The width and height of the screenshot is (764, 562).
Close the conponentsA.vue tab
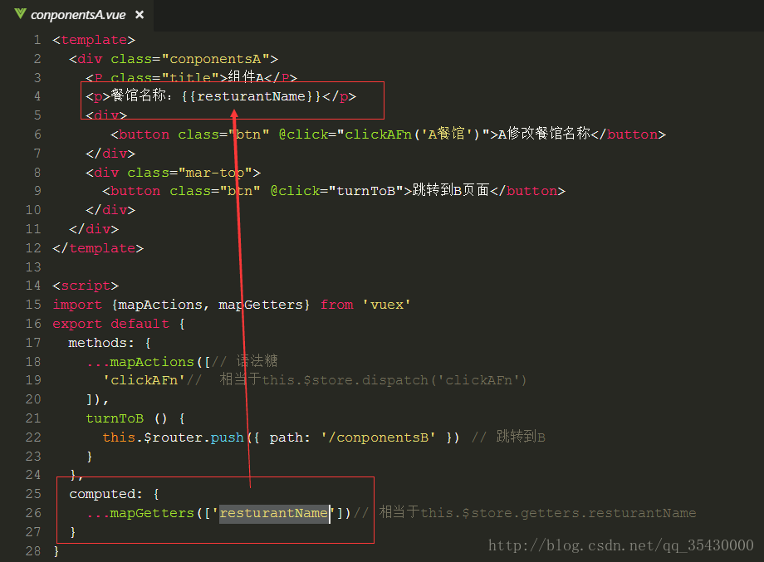140,15
